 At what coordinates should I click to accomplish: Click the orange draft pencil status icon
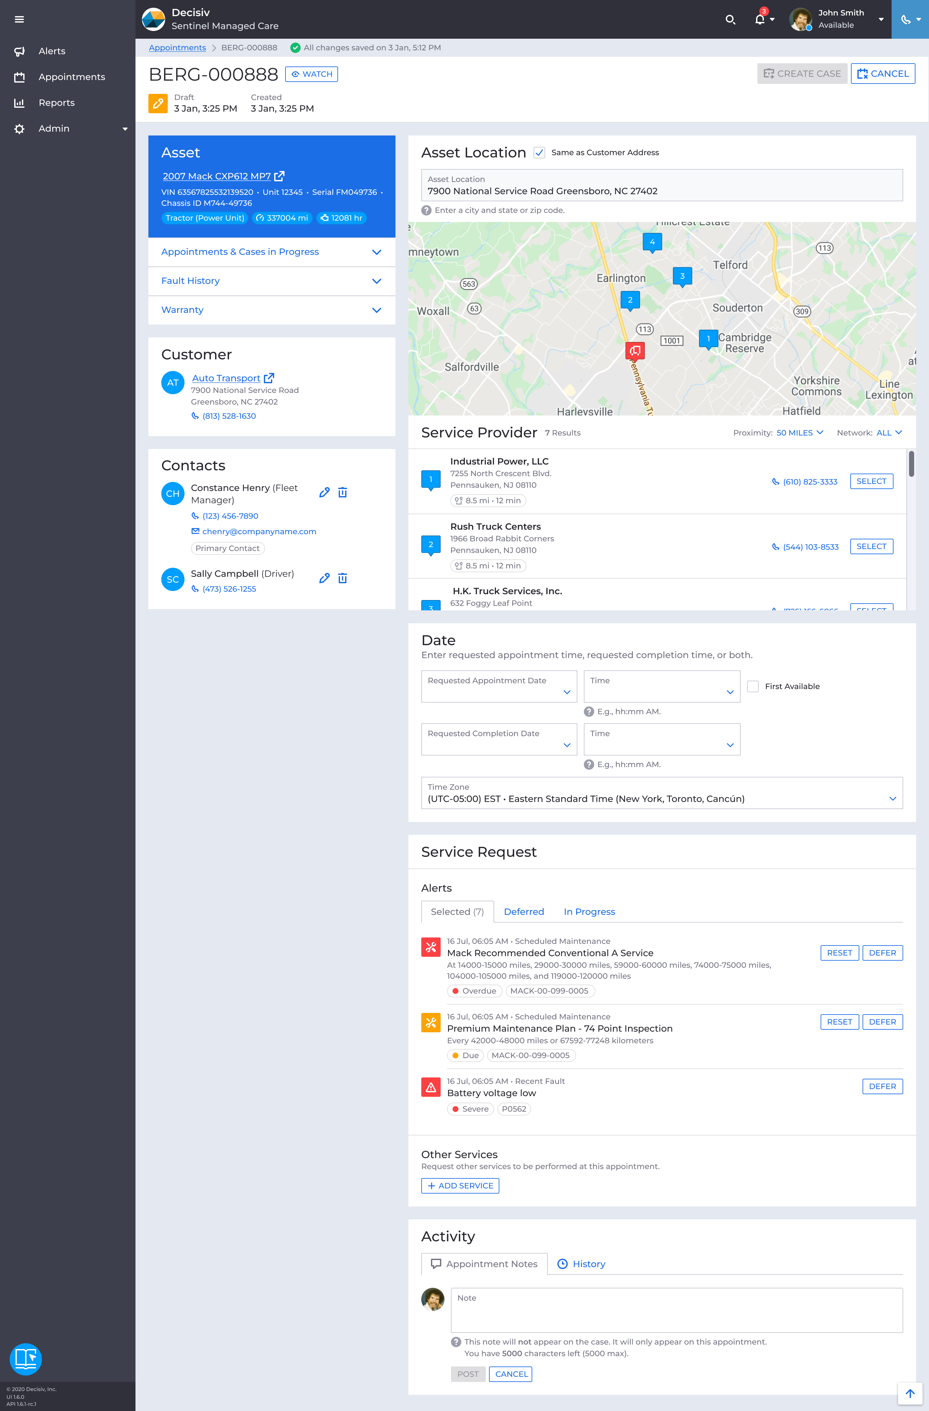click(158, 103)
